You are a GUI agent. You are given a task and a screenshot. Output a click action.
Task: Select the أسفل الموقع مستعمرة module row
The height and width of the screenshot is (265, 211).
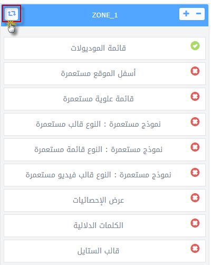click(x=104, y=73)
